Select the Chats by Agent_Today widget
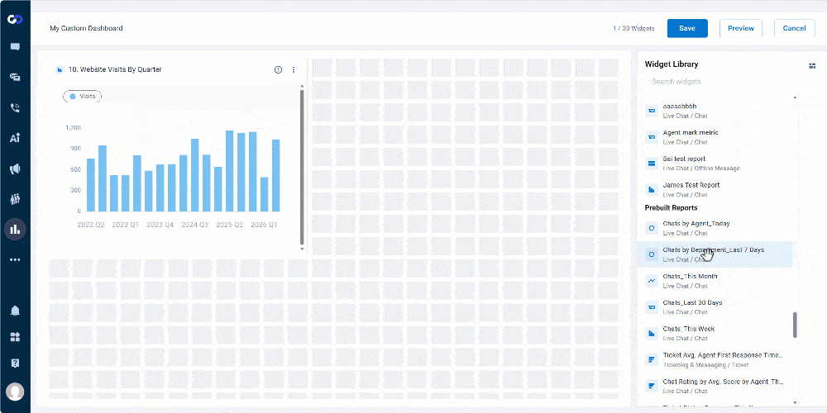 click(x=715, y=228)
